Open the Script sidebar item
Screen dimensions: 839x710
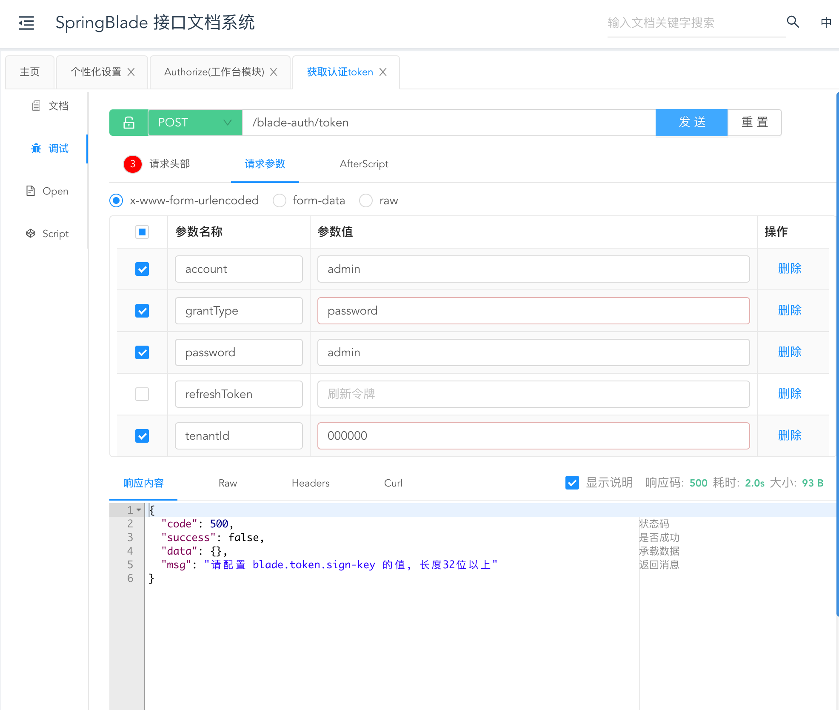click(47, 234)
